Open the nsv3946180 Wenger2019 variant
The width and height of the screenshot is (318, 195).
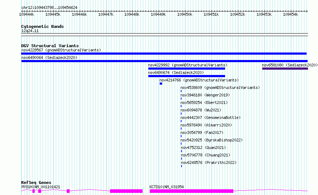pyautogui.click(x=205, y=95)
